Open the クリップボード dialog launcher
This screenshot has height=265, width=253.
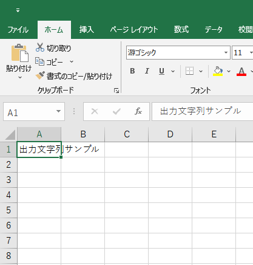click(x=116, y=91)
